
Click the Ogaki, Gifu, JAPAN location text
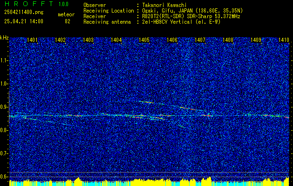[192, 11]
